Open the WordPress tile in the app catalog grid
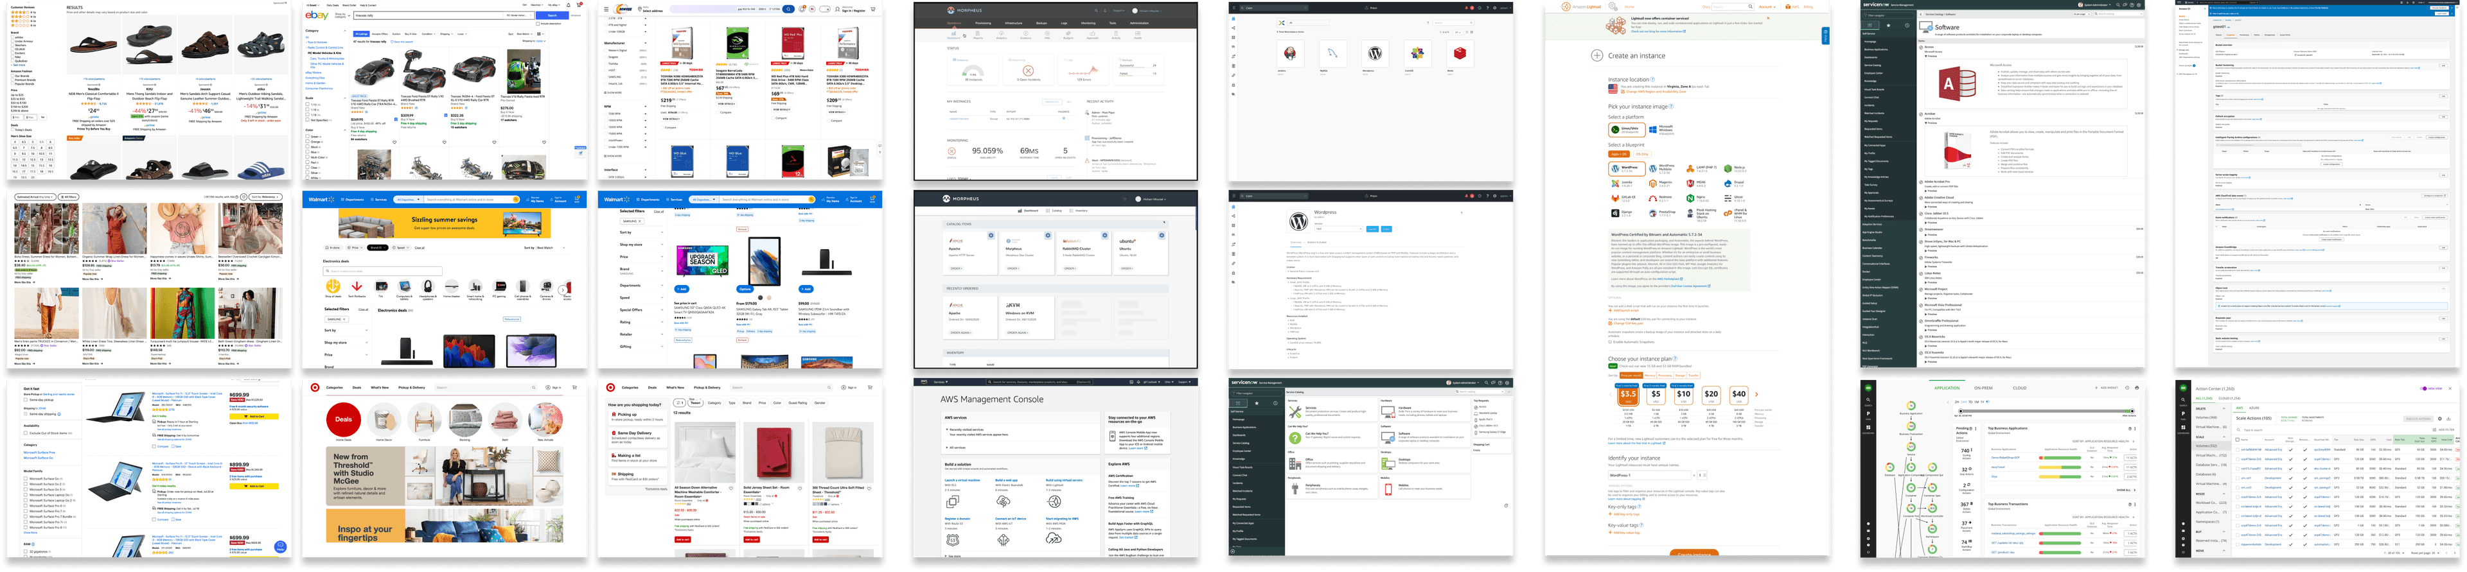The image size is (2467, 572). pyautogui.click(x=1374, y=55)
